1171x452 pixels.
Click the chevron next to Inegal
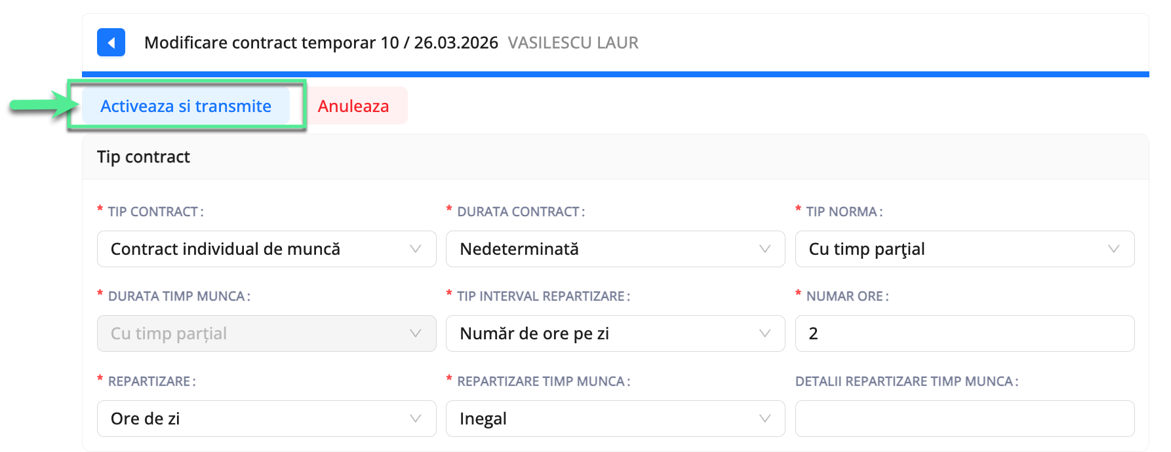pyautogui.click(x=764, y=418)
